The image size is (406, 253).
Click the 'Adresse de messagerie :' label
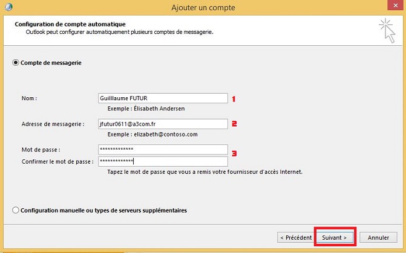pyautogui.click(x=53, y=124)
